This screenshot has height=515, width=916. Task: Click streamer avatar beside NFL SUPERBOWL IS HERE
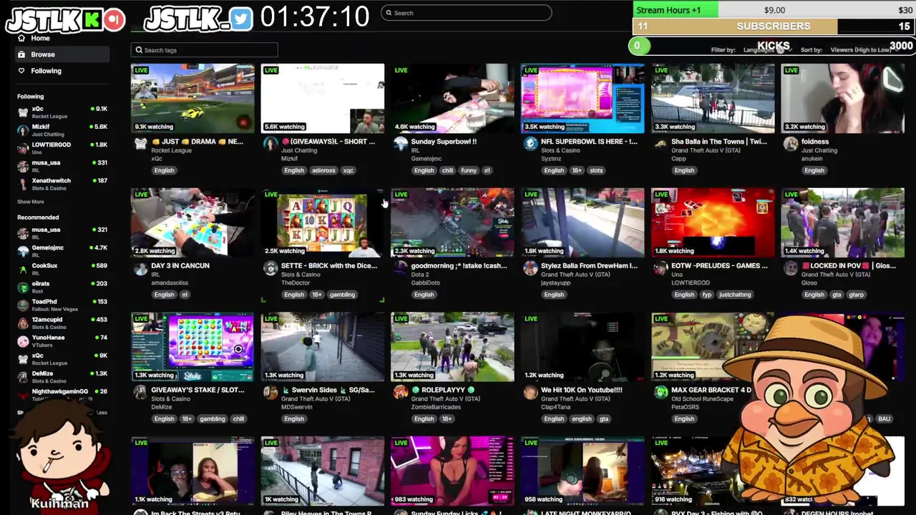530,144
